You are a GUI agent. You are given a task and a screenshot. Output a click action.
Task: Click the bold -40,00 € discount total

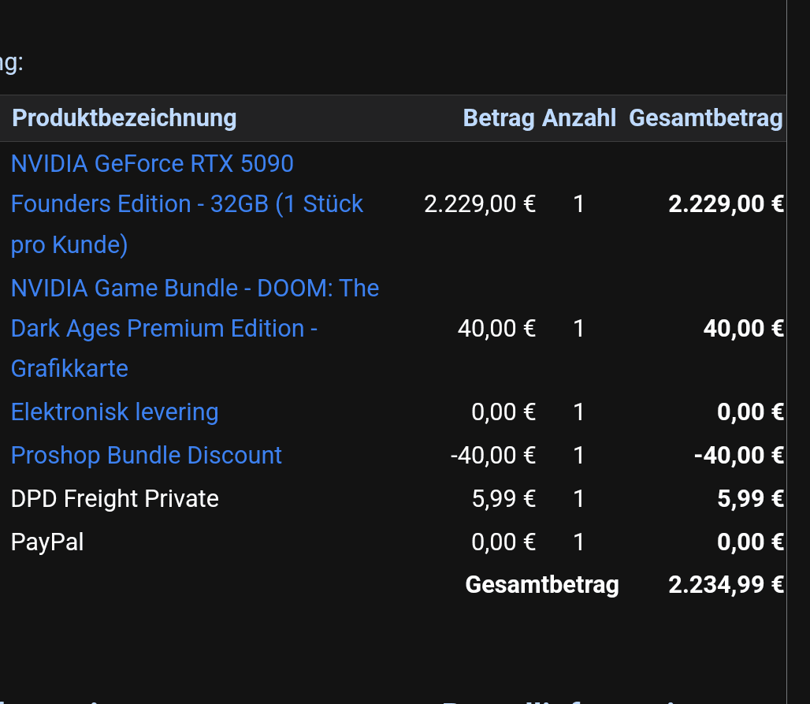click(x=739, y=455)
